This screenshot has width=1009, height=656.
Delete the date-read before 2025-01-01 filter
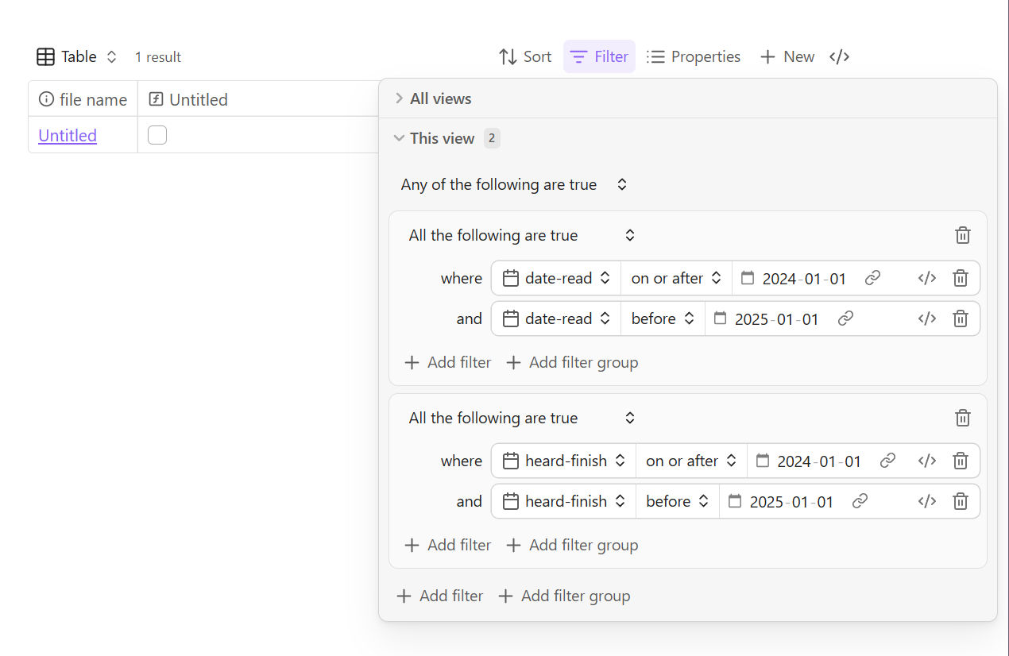point(960,318)
